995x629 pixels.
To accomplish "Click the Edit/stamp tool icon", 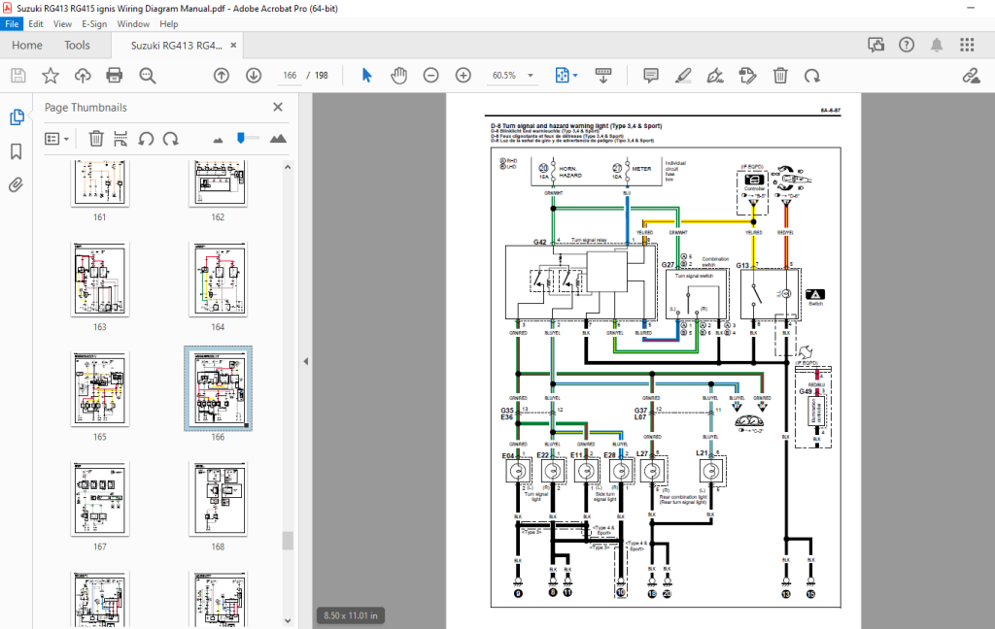I will [x=747, y=76].
